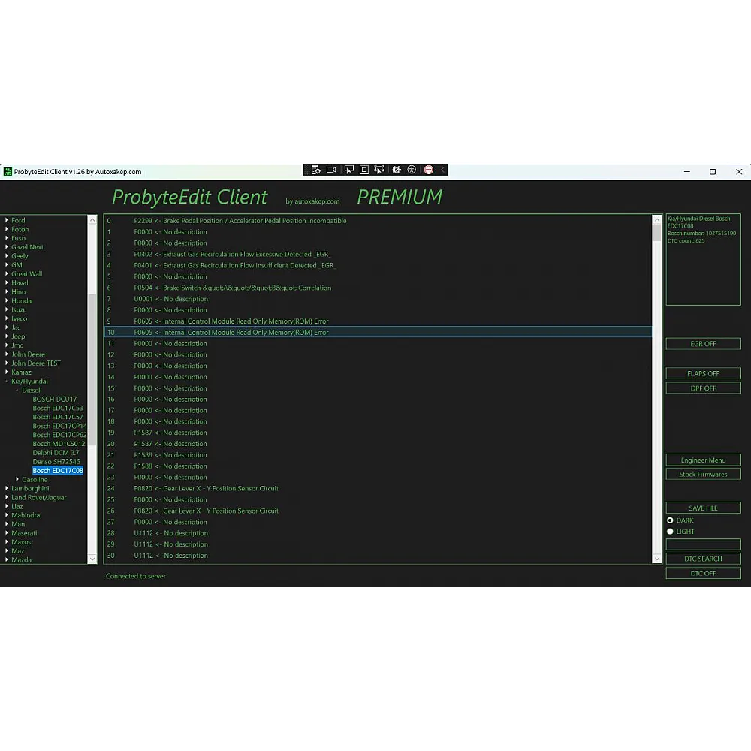
Task: Select Bosch EDC17C57 in ECU tree
Action: 58,417
